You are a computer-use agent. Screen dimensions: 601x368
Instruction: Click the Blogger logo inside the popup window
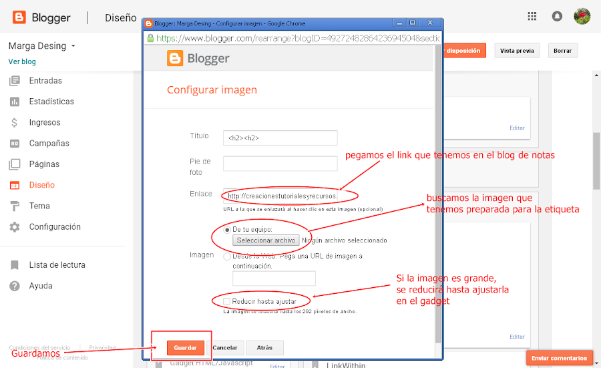175,58
